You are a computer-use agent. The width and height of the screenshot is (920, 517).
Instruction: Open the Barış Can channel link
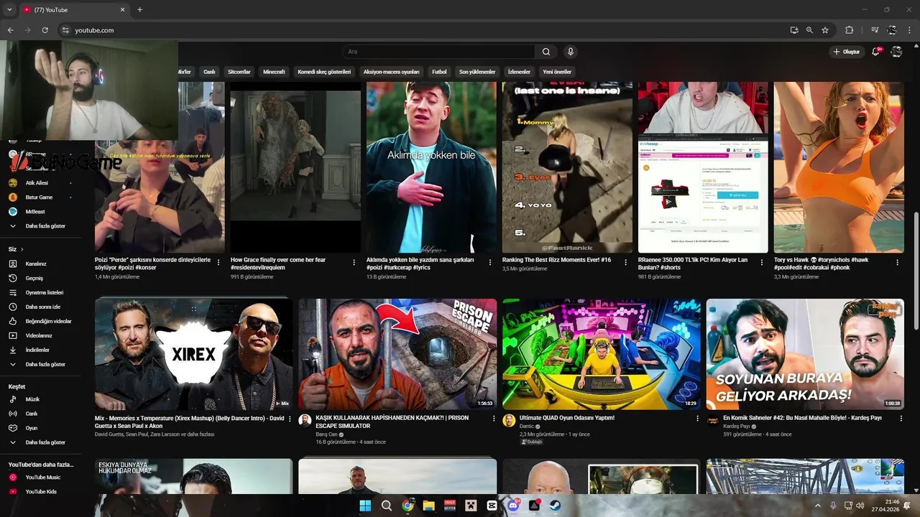point(326,434)
